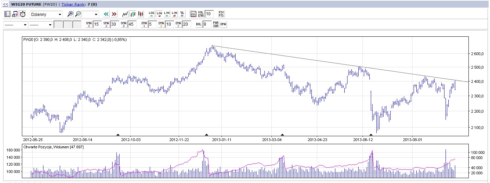Select LIN scale with the red not-equal sign

[x=174, y=14]
